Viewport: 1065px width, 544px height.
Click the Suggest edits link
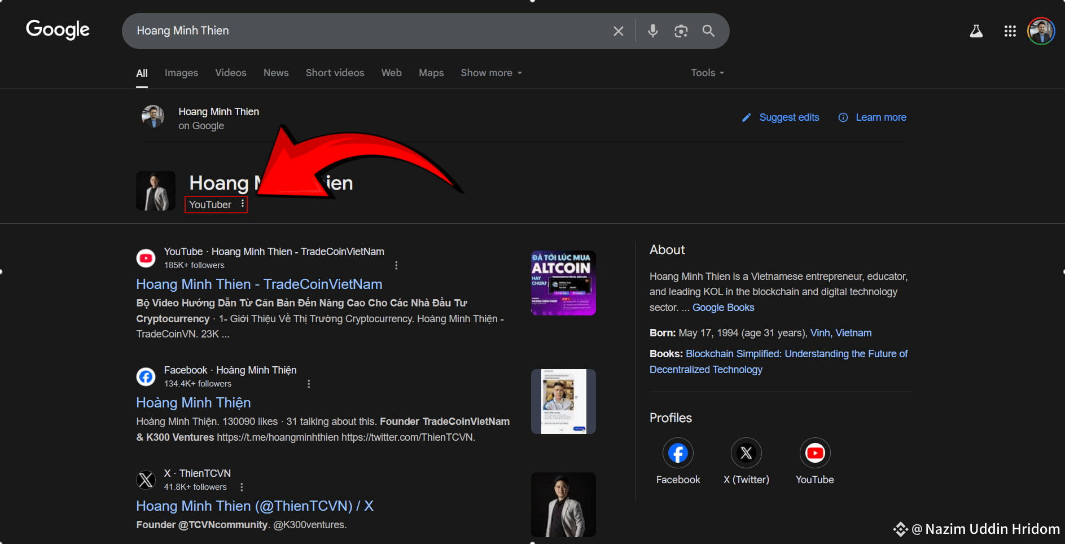point(788,117)
